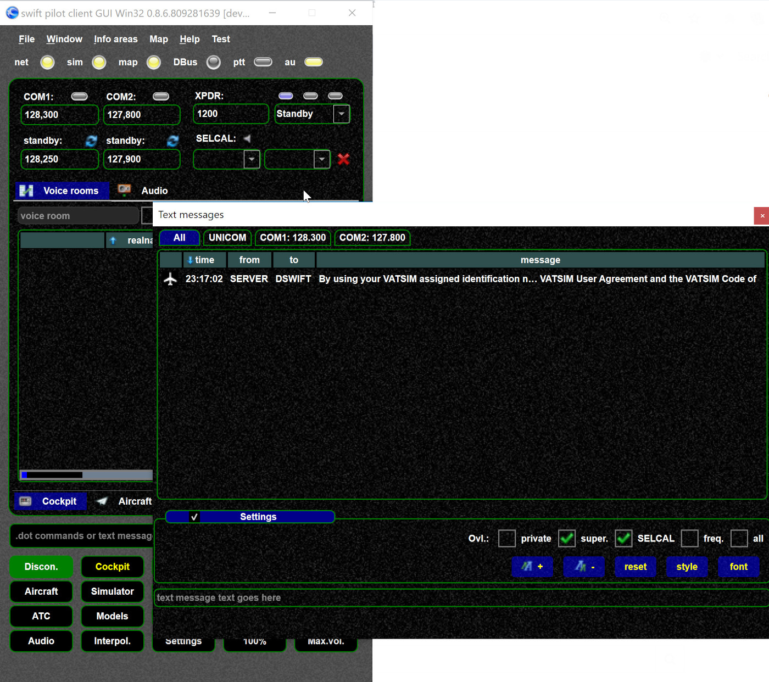Click the yellow Cockpit main button

pos(113,567)
